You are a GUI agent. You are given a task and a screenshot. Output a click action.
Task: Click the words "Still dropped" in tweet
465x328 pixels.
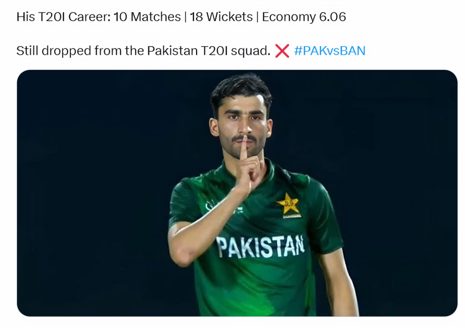(54, 51)
